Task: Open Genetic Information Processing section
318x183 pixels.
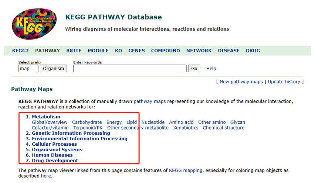Action: coord(71,133)
